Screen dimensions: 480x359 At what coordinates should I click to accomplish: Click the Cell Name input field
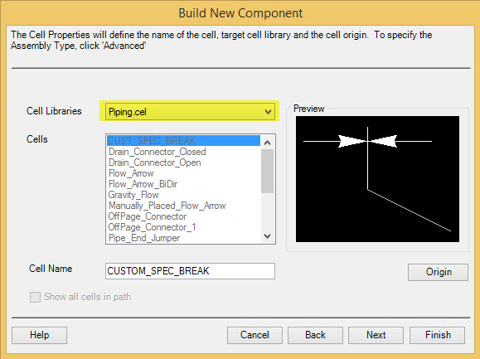pos(190,271)
